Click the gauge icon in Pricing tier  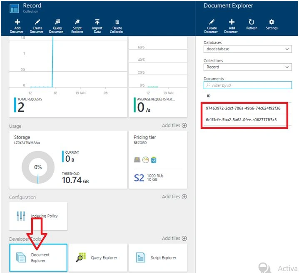coord(145,160)
